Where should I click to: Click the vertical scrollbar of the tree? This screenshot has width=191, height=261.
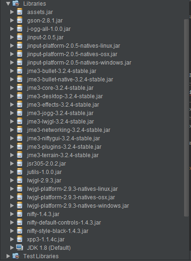click(x=186, y=118)
